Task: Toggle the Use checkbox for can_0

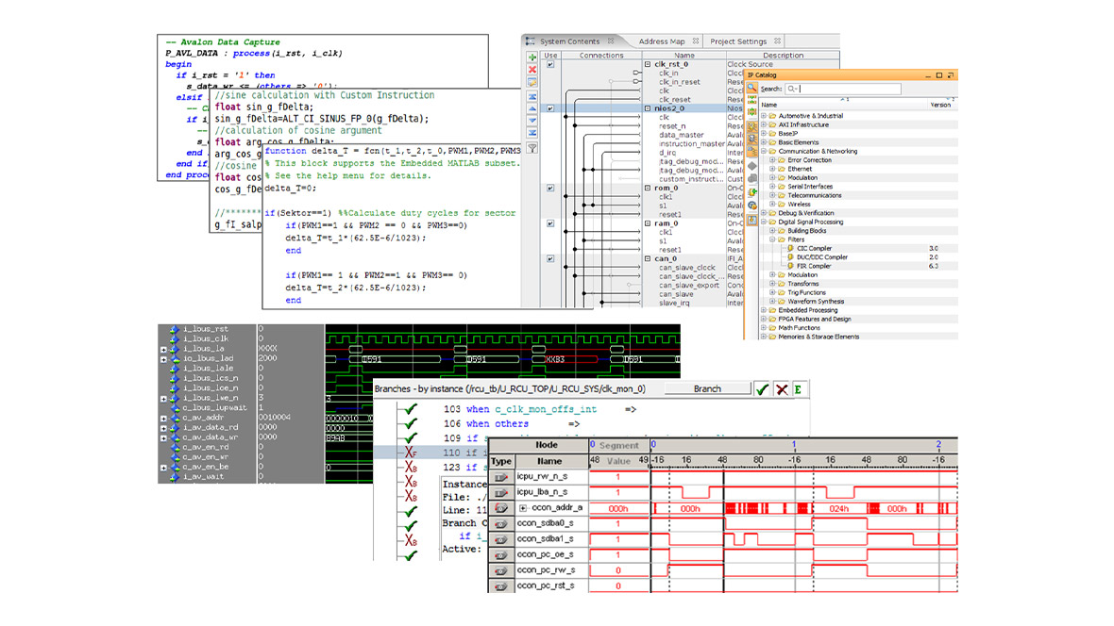Action: 550,258
